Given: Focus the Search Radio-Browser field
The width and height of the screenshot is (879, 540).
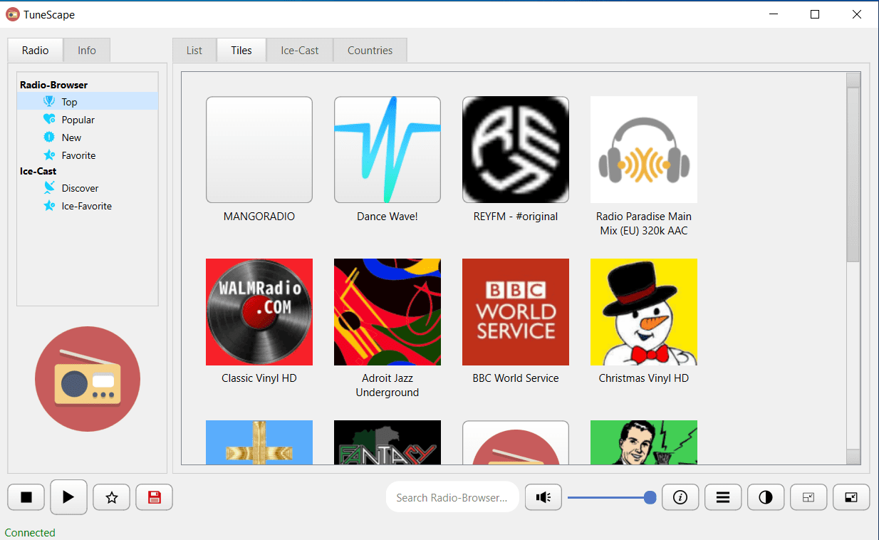Looking at the screenshot, I should (452, 497).
